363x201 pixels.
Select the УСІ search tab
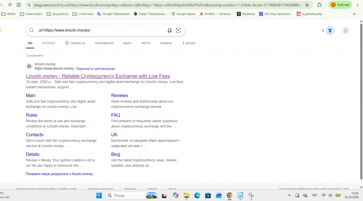(x=30, y=43)
